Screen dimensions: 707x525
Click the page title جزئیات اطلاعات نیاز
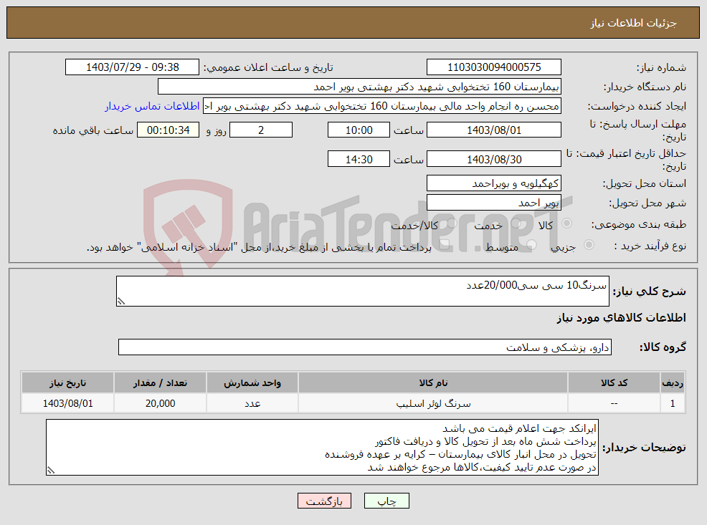click(x=634, y=23)
